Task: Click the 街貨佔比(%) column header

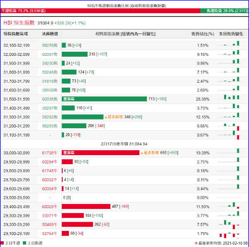Action: click(x=203, y=34)
